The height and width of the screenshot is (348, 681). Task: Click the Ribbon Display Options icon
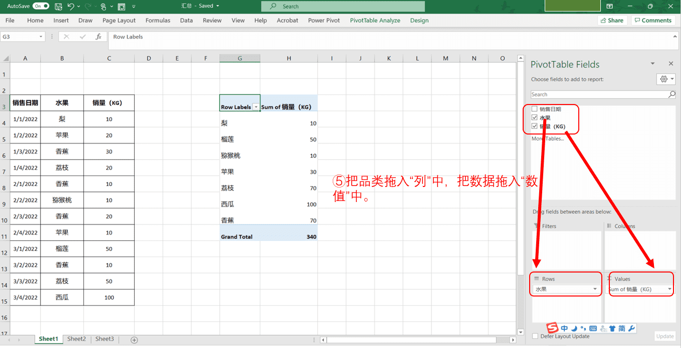pyautogui.click(x=610, y=6)
